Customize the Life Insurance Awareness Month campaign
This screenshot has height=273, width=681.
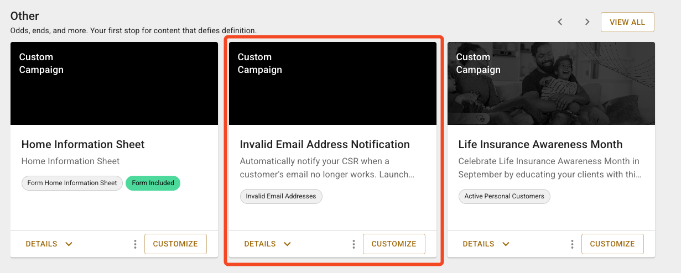(x=612, y=244)
